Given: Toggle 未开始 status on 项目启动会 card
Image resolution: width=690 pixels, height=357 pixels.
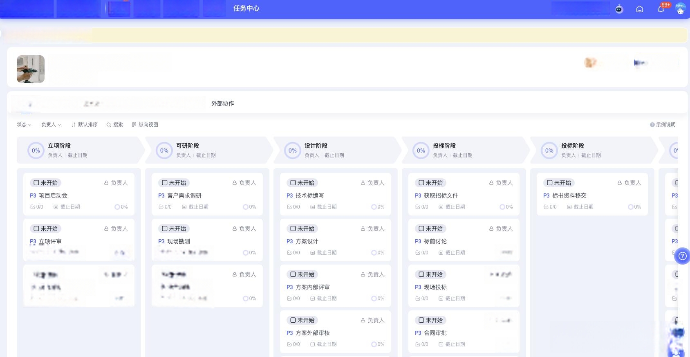Looking at the screenshot, I should coord(45,183).
